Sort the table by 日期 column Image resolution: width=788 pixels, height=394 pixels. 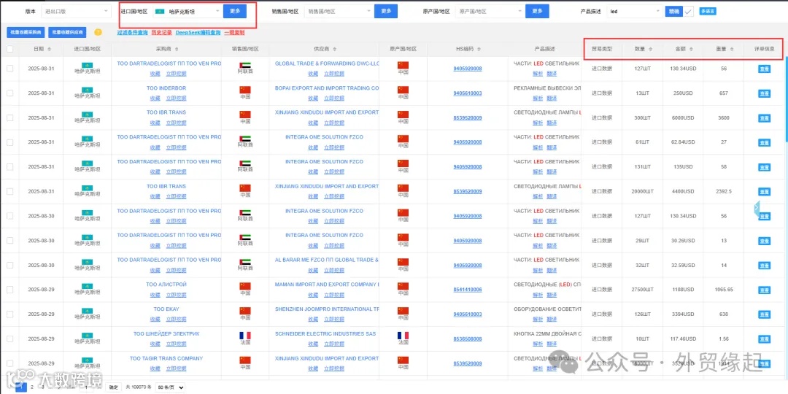point(49,50)
